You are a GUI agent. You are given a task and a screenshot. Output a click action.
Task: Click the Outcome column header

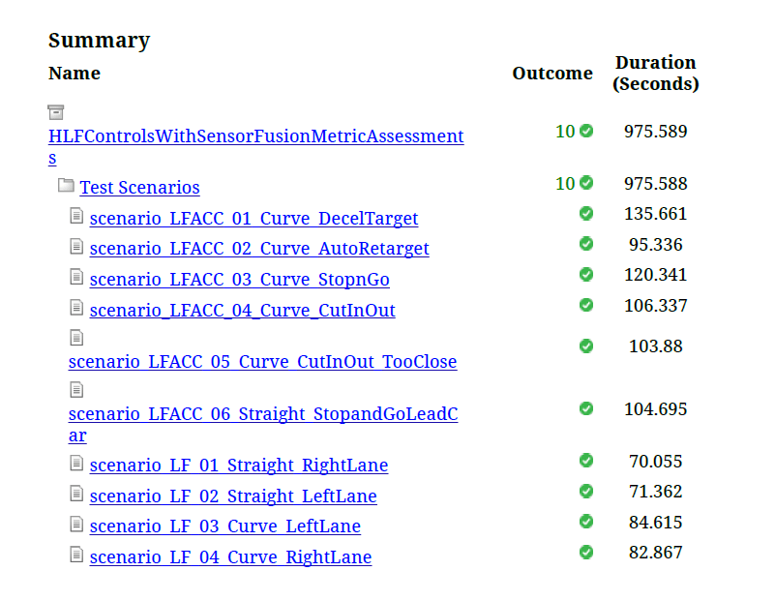click(552, 74)
